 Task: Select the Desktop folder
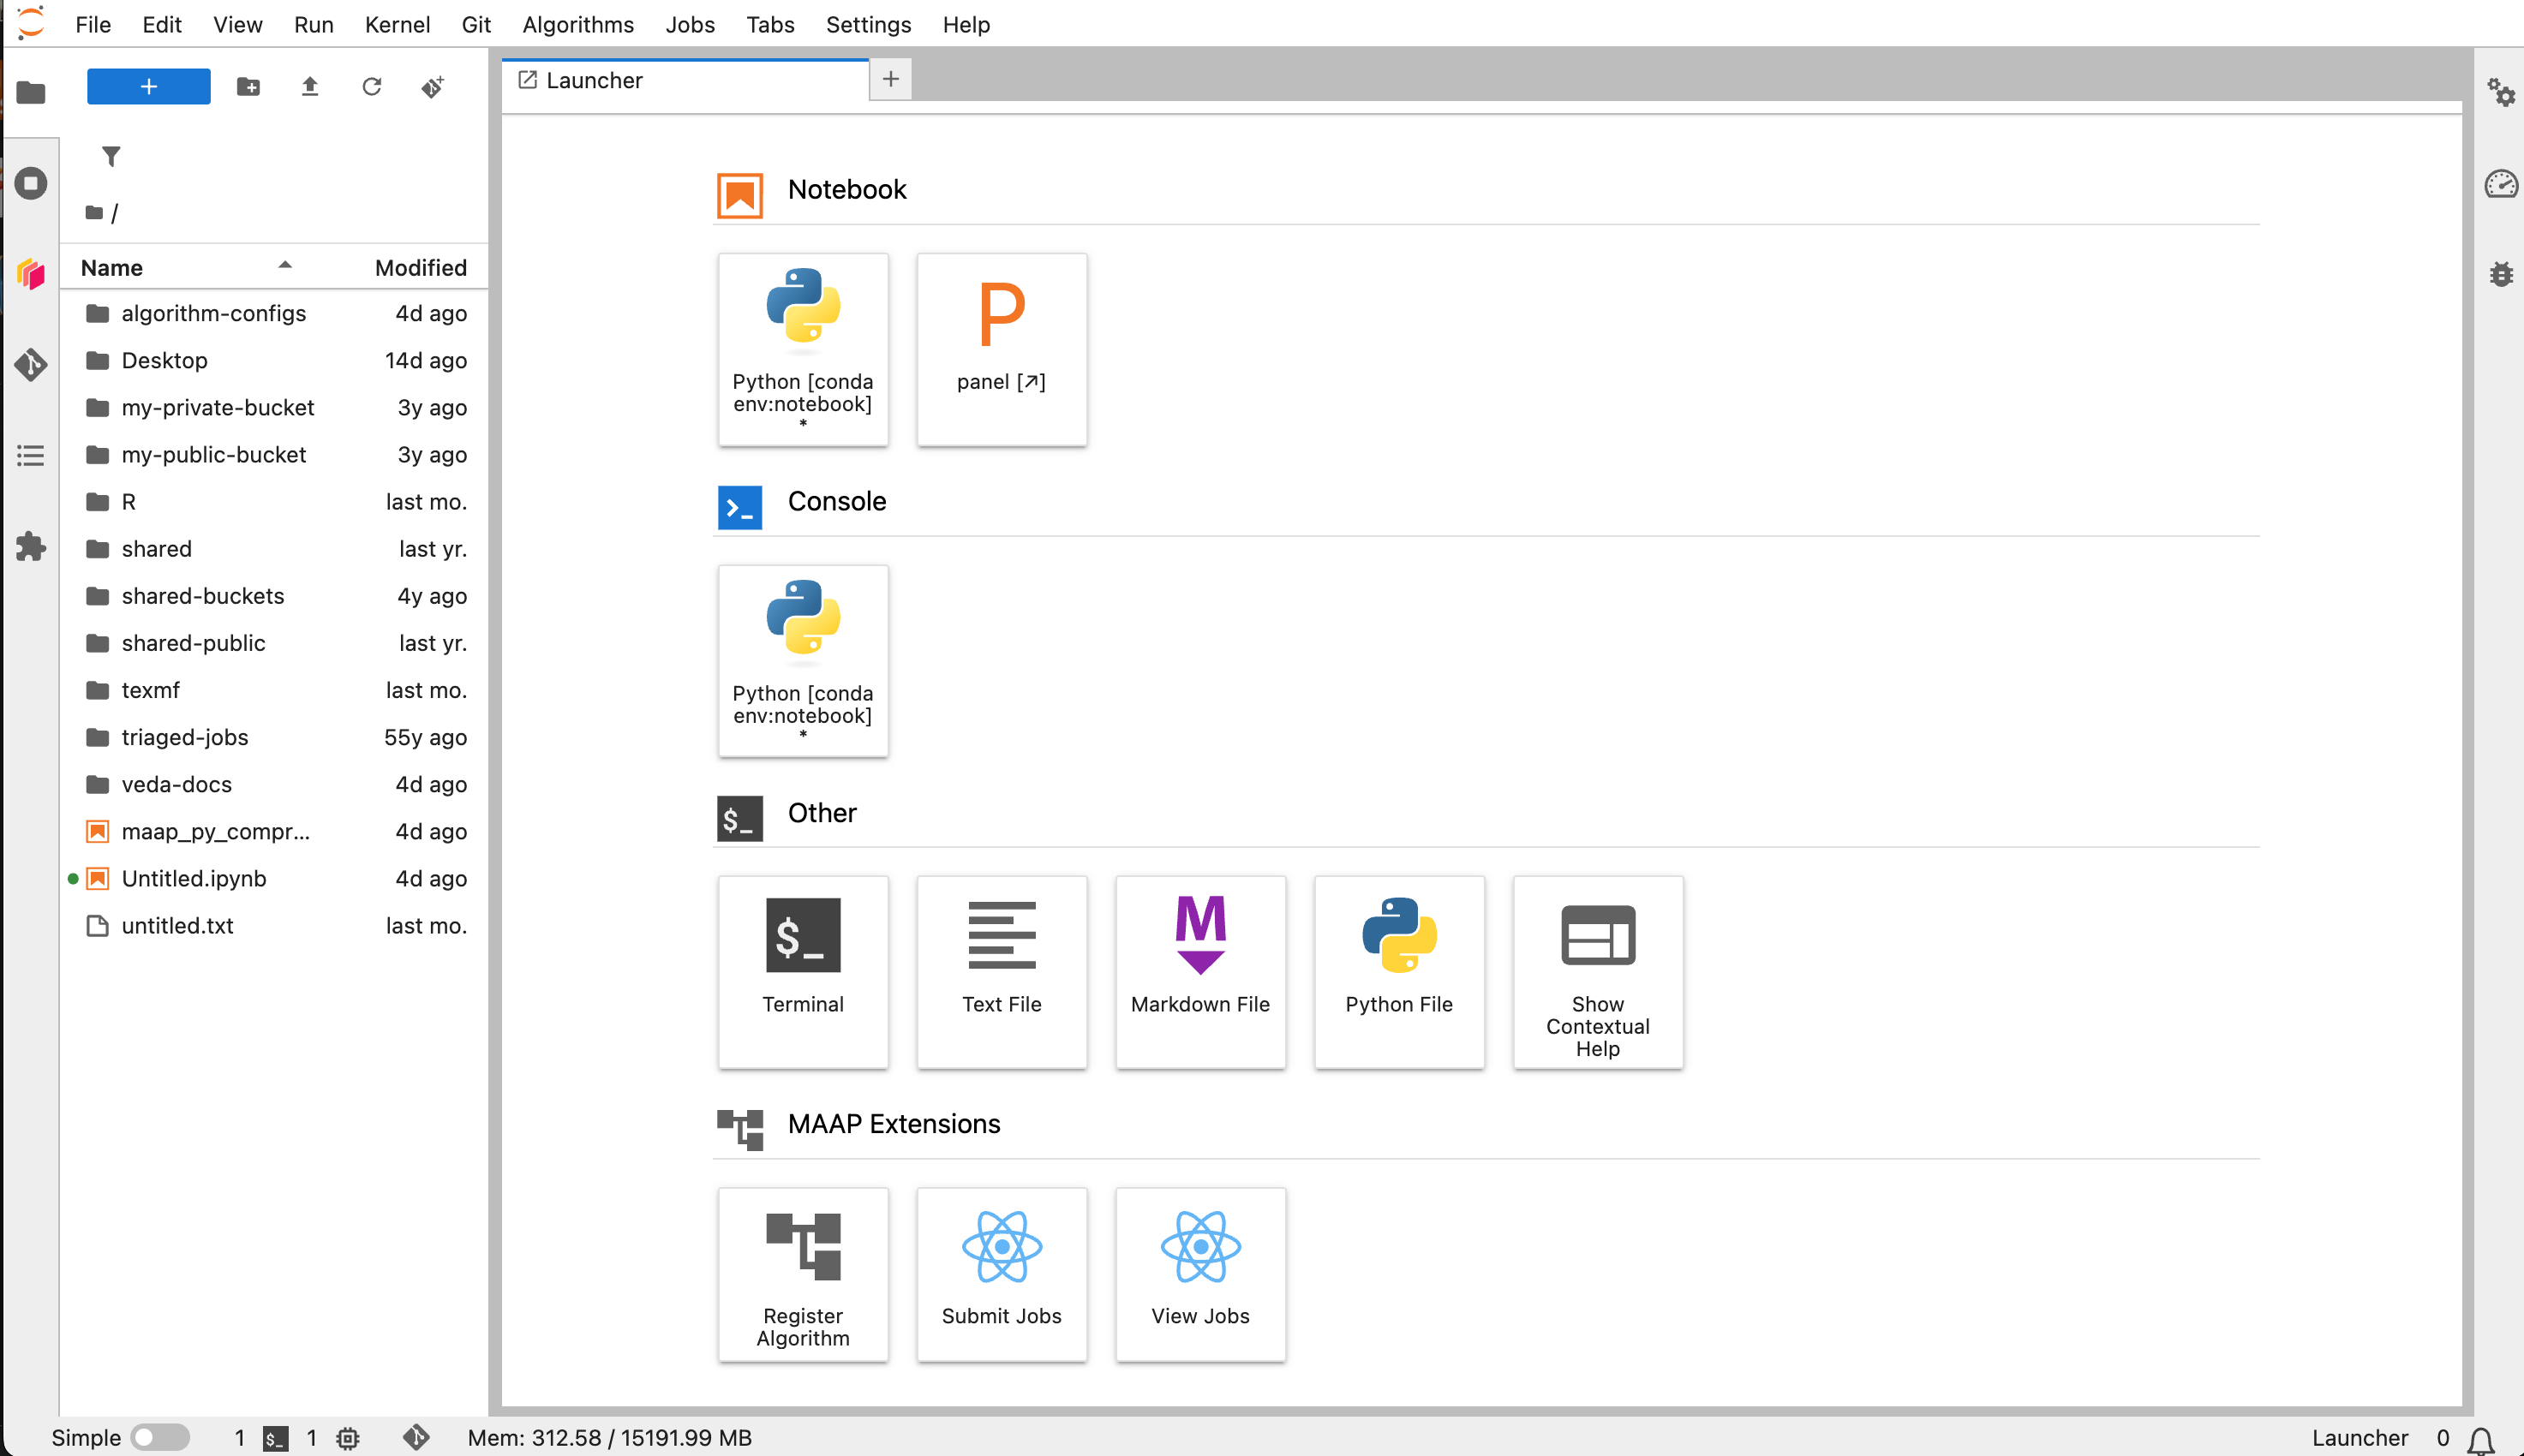pos(274,360)
